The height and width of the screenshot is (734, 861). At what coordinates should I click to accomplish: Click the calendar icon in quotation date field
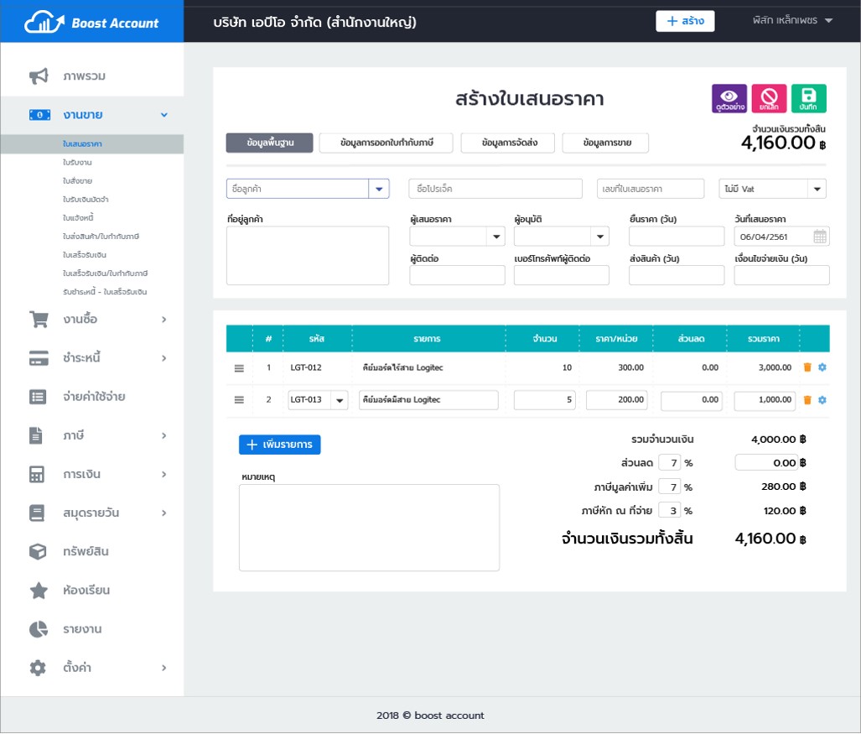tap(820, 237)
